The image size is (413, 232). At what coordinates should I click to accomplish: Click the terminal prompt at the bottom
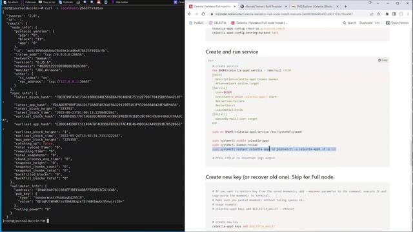point(26,220)
